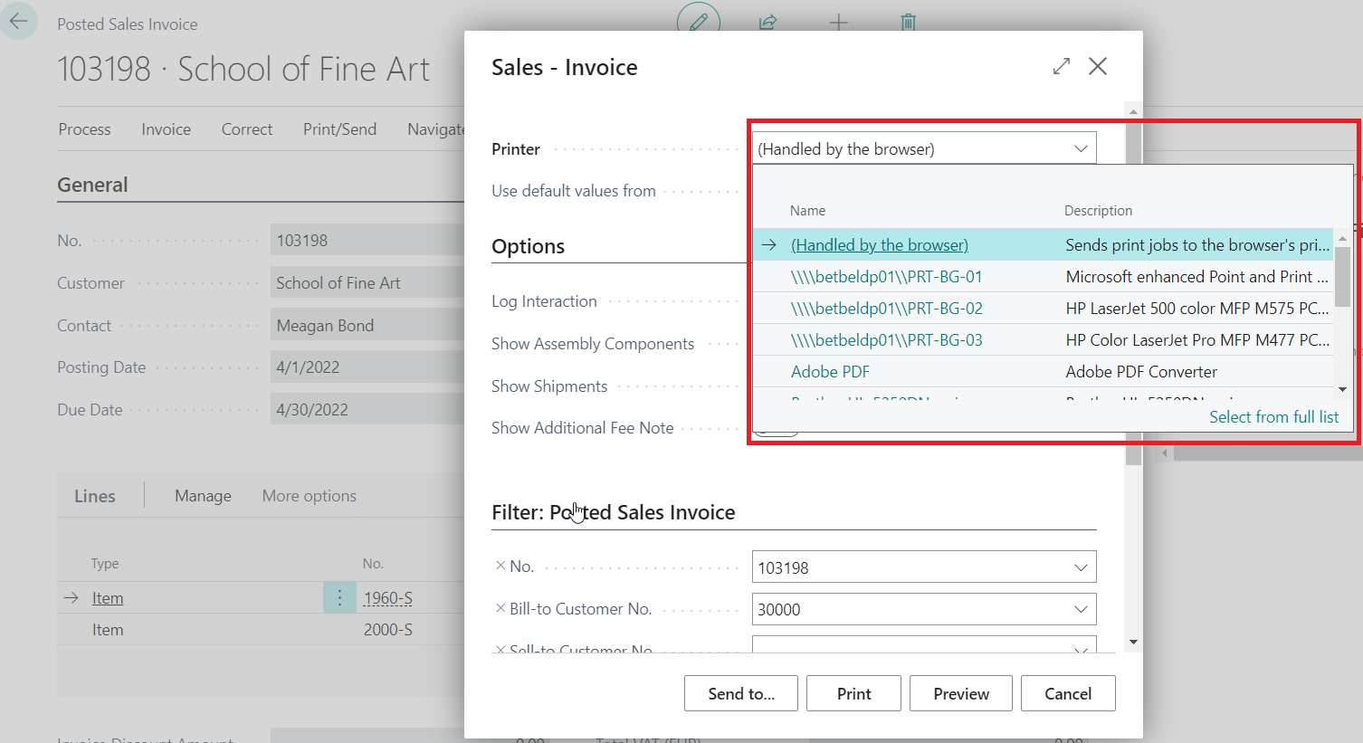Open item number 1960-S link
The width and height of the screenshot is (1363, 743).
[x=387, y=598]
